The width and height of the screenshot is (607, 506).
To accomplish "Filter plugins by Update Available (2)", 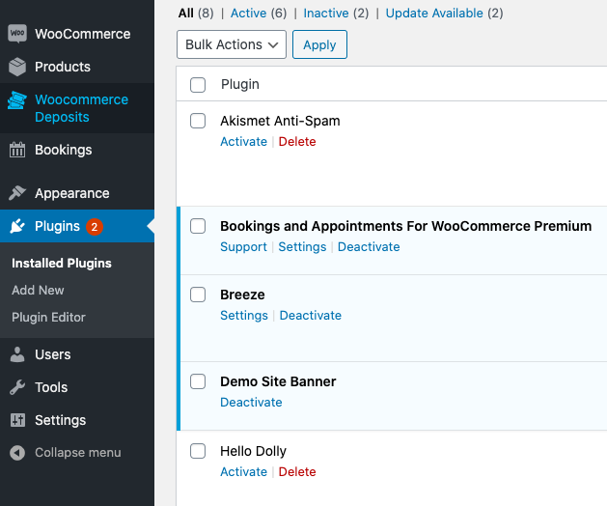I will pos(445,14).
